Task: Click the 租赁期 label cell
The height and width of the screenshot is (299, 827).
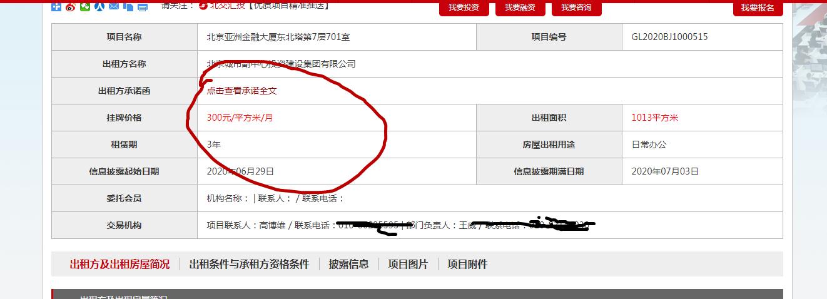Action: pyautogui.click(x=124, y=144)
